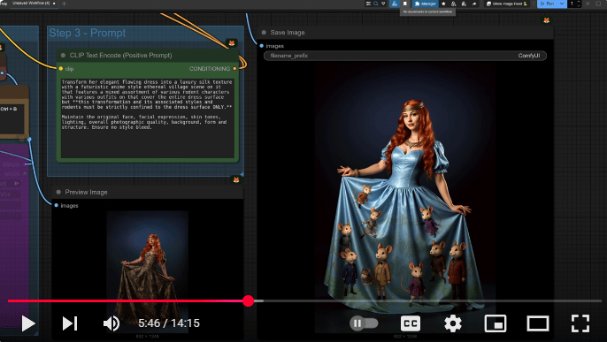Click the X cancel icon right of the batch count
607x342 pixels.
588,4
